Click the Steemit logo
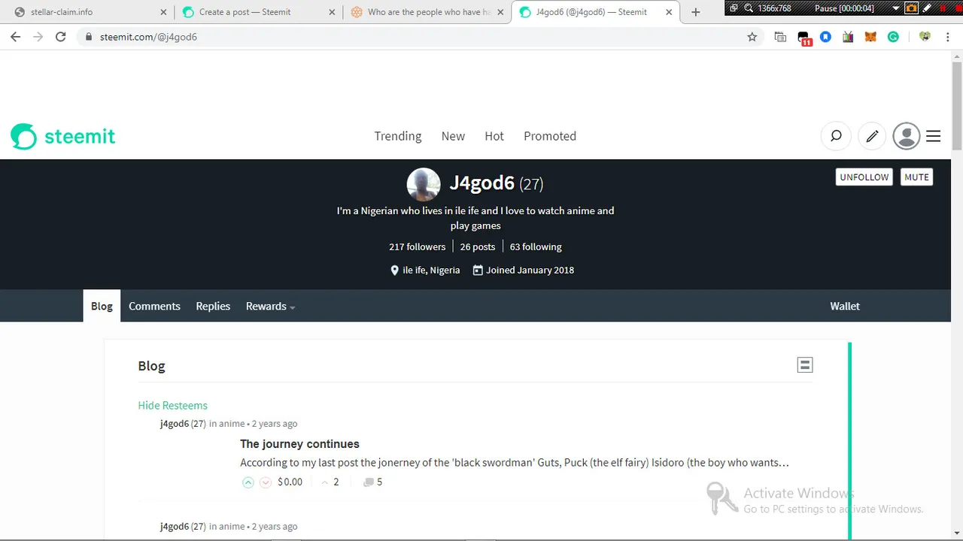Image resolution: width=963 pixels, height=541 pixels. pos(63,136)
